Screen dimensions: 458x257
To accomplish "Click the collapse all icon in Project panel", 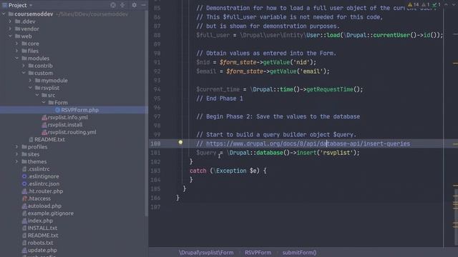I will click(x=122, y=5).
